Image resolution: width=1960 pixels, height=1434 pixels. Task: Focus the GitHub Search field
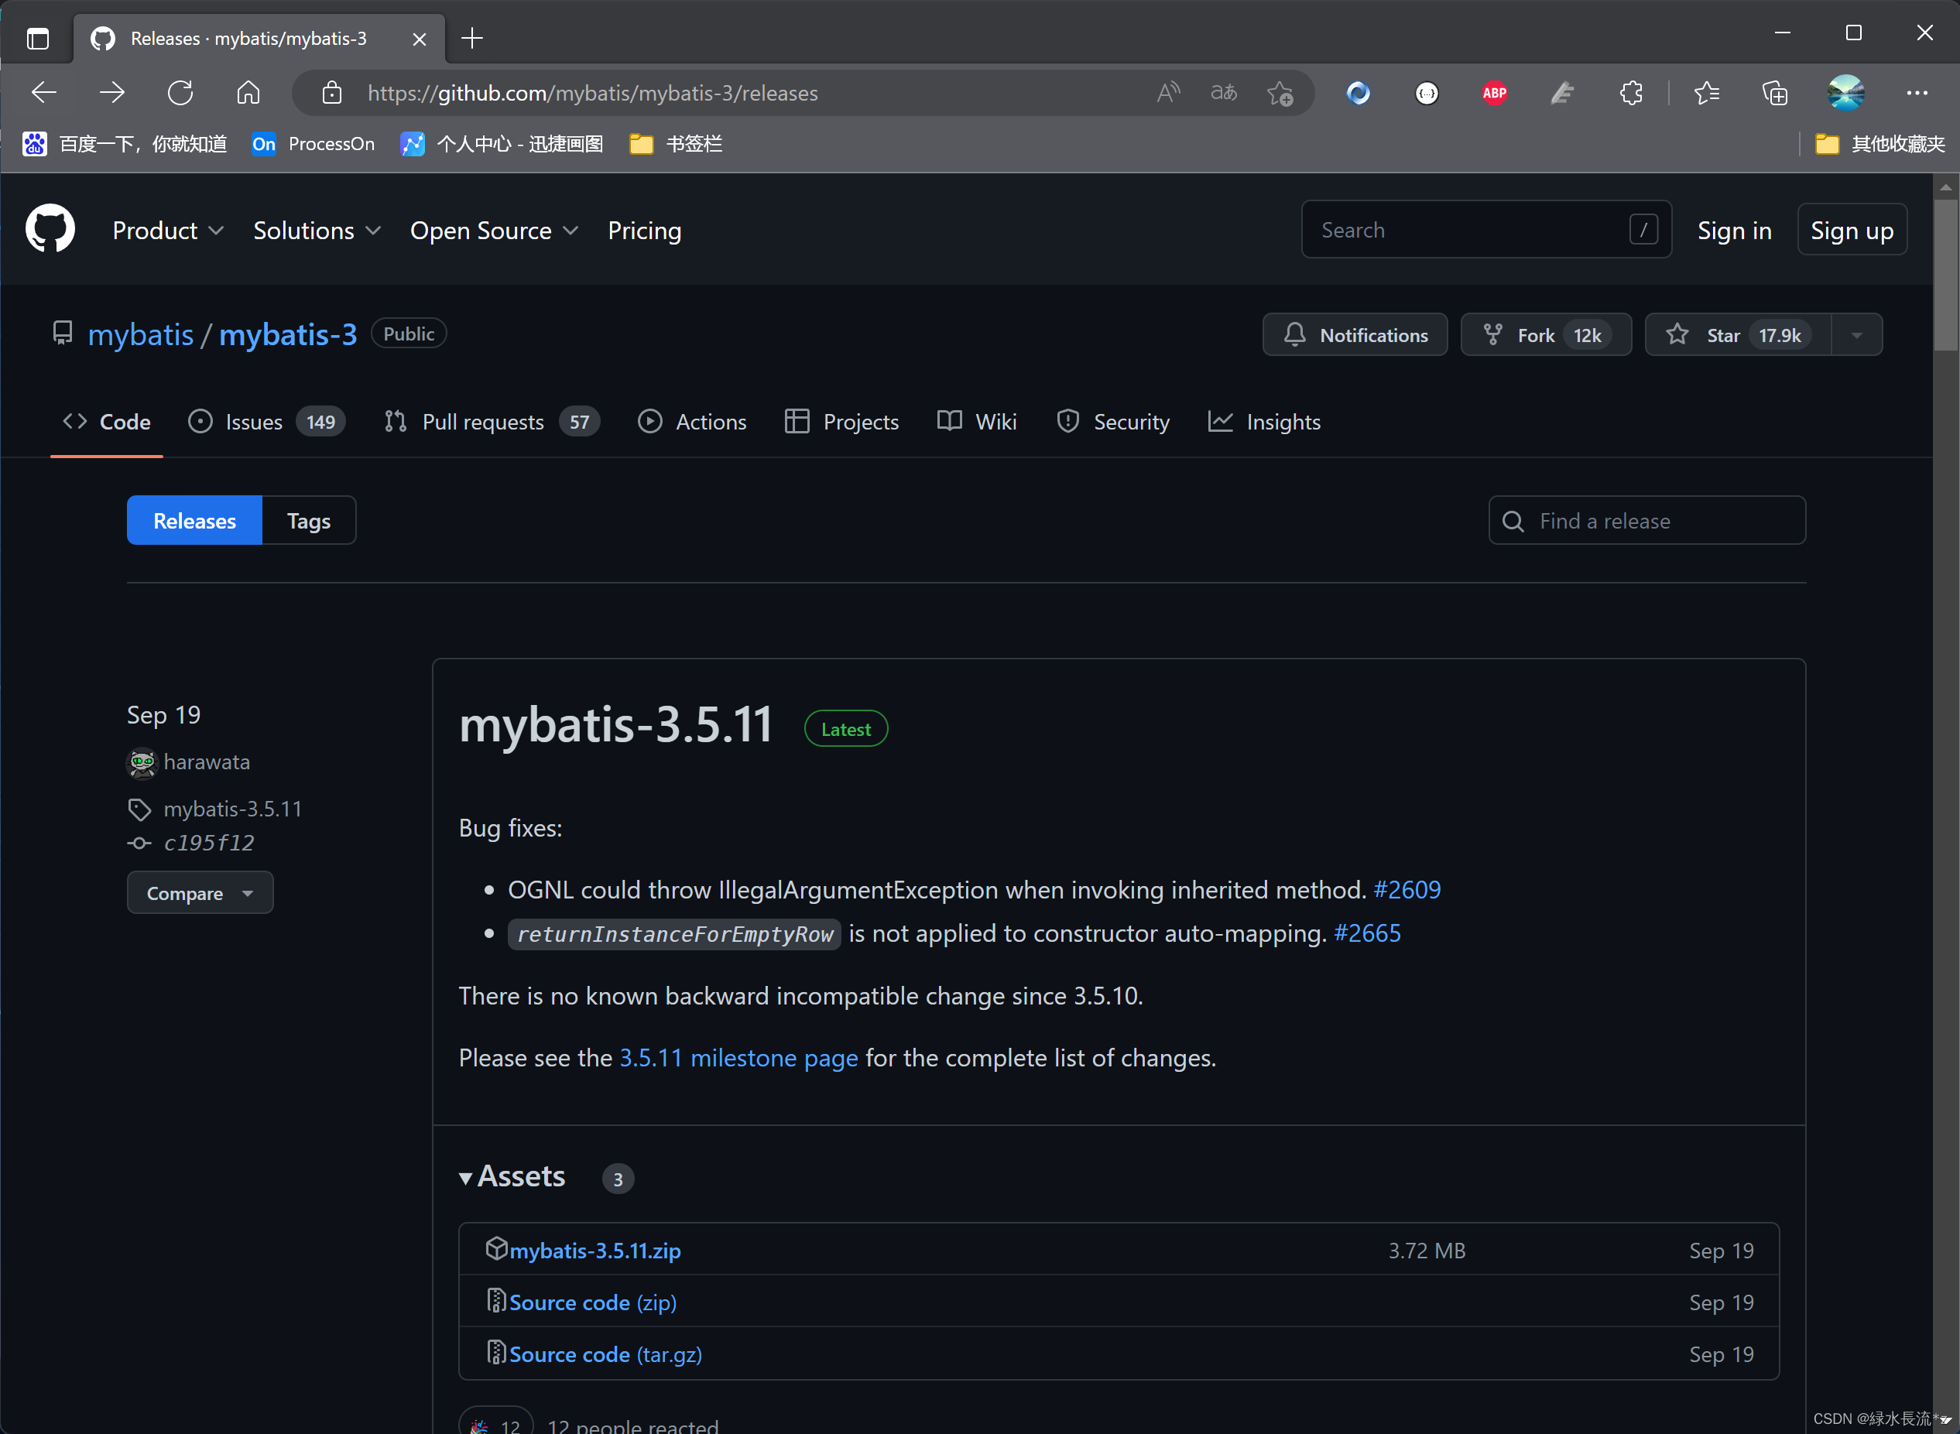pyautogui.click(x=1486, y=230)
